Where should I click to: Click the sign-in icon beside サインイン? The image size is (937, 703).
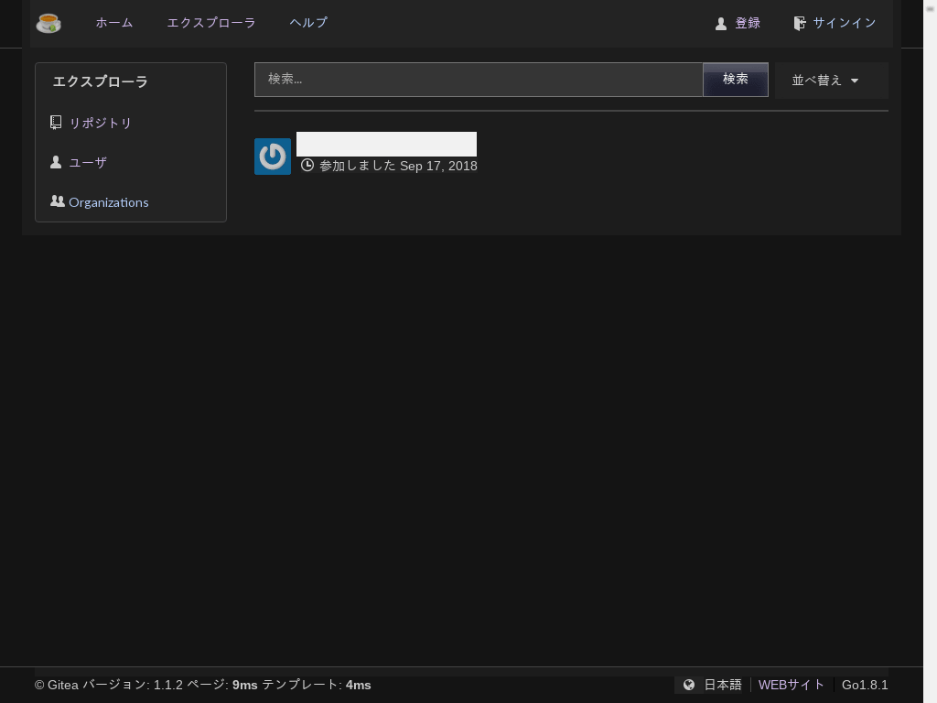[801, 23]
